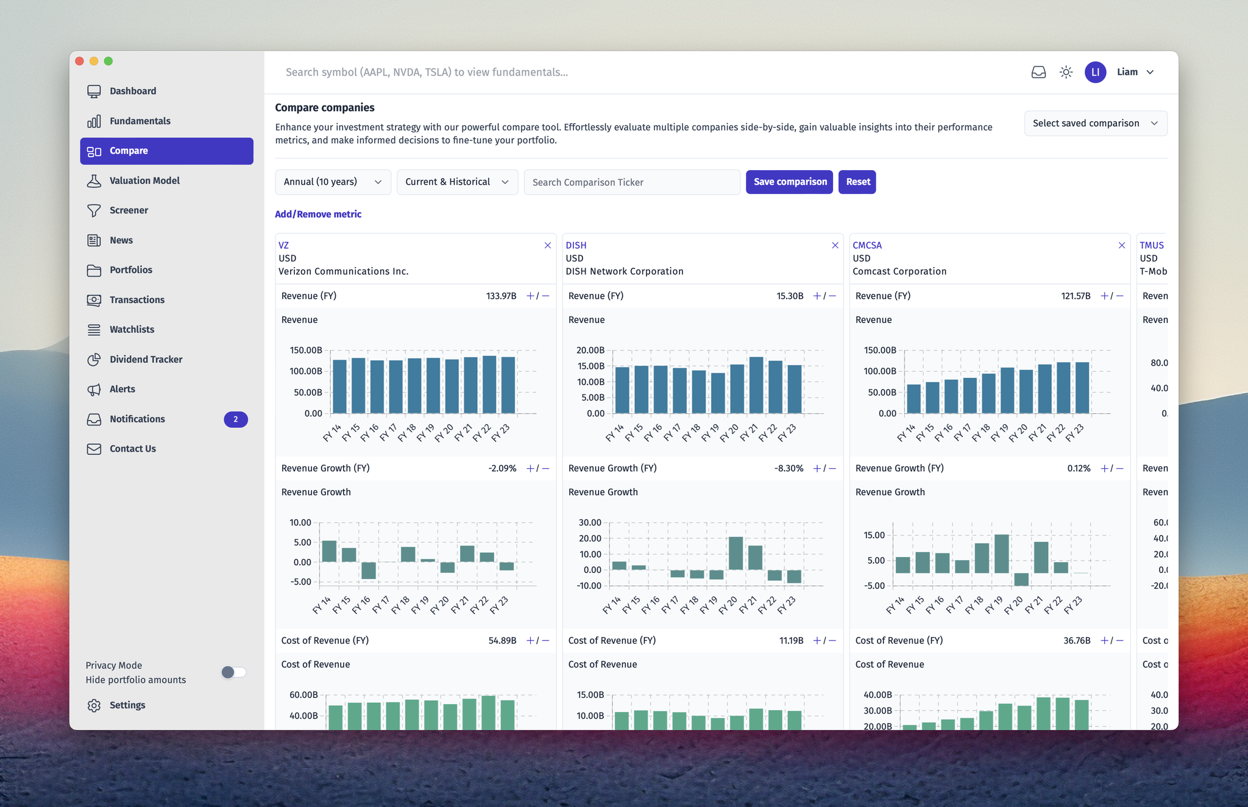The image size is (1248, 807).
Task: Remove VZ company column
Action: [x=548, y=246]
